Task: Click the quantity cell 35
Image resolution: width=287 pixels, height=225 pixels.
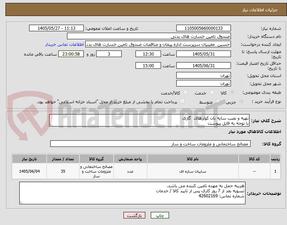Action: pos(63,171)
